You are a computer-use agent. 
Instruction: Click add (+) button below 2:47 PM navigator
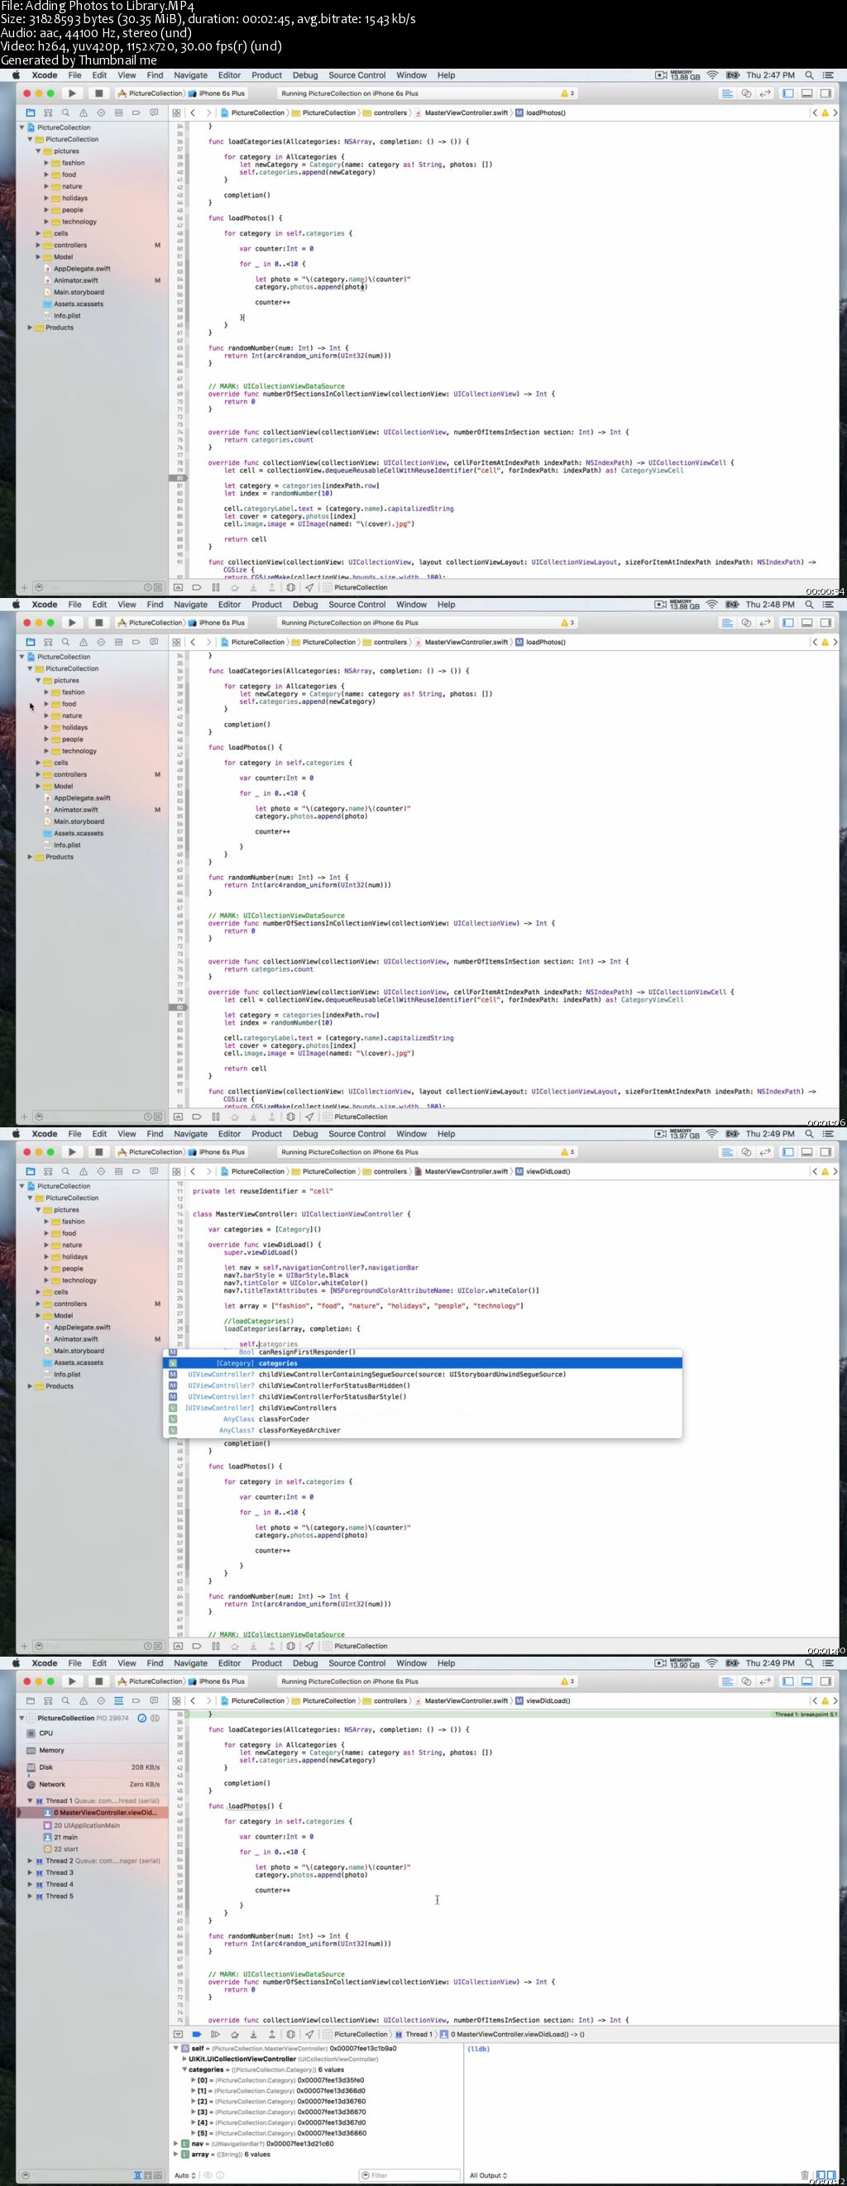point(24,587)
